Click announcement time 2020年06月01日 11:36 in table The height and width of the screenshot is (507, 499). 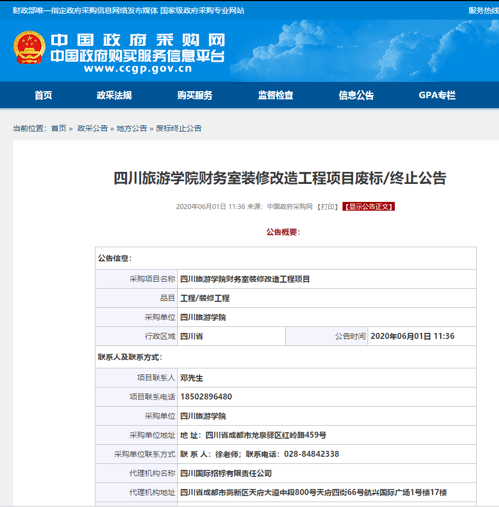point(412,336)
